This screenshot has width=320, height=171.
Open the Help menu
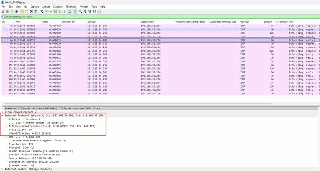pos(102,7)
